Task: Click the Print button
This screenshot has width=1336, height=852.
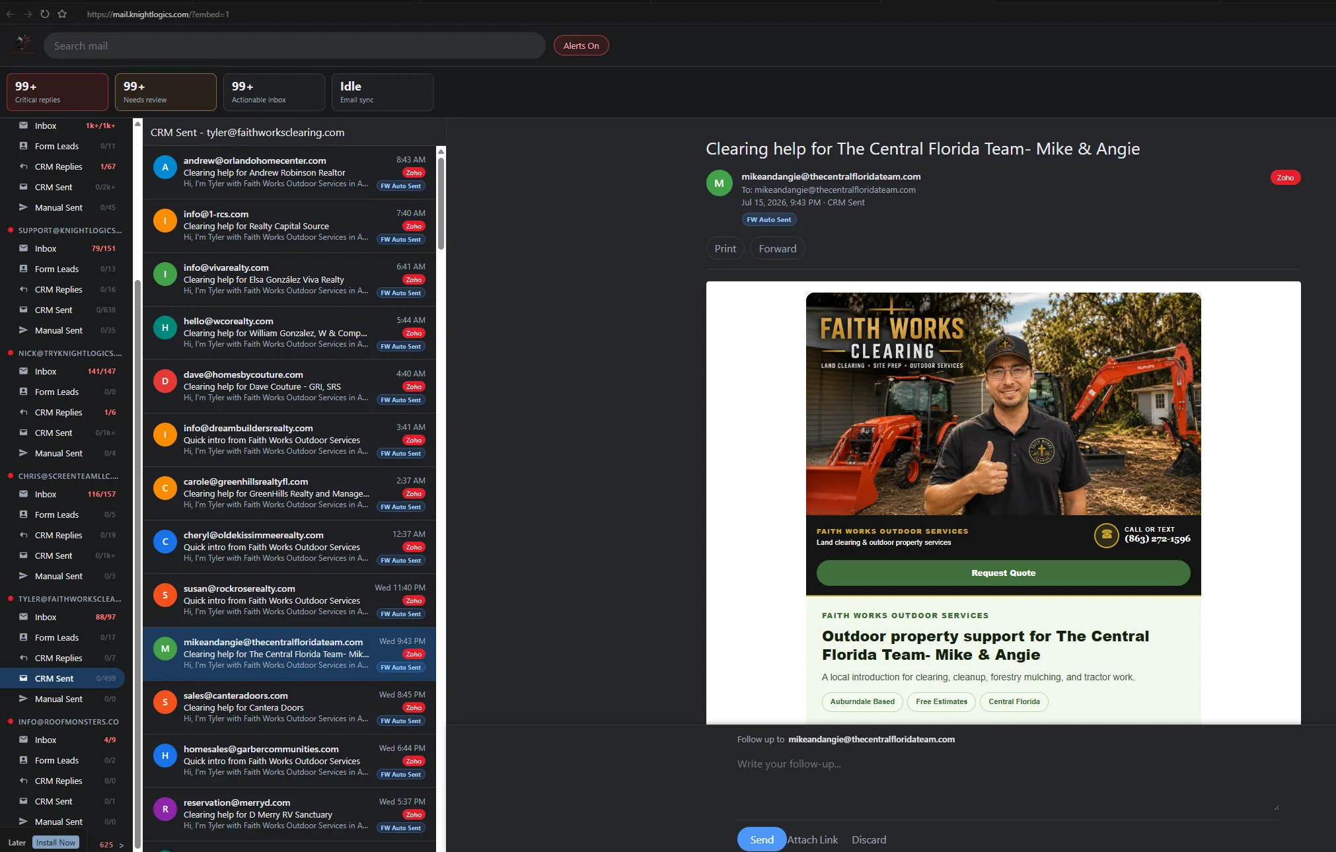Action: point(725,248)
